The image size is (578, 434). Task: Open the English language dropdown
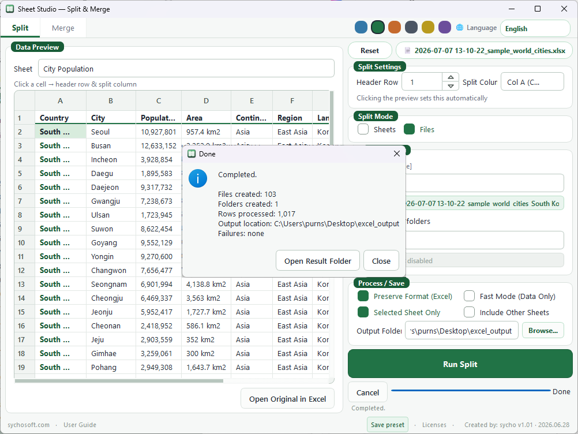(535, 28)
